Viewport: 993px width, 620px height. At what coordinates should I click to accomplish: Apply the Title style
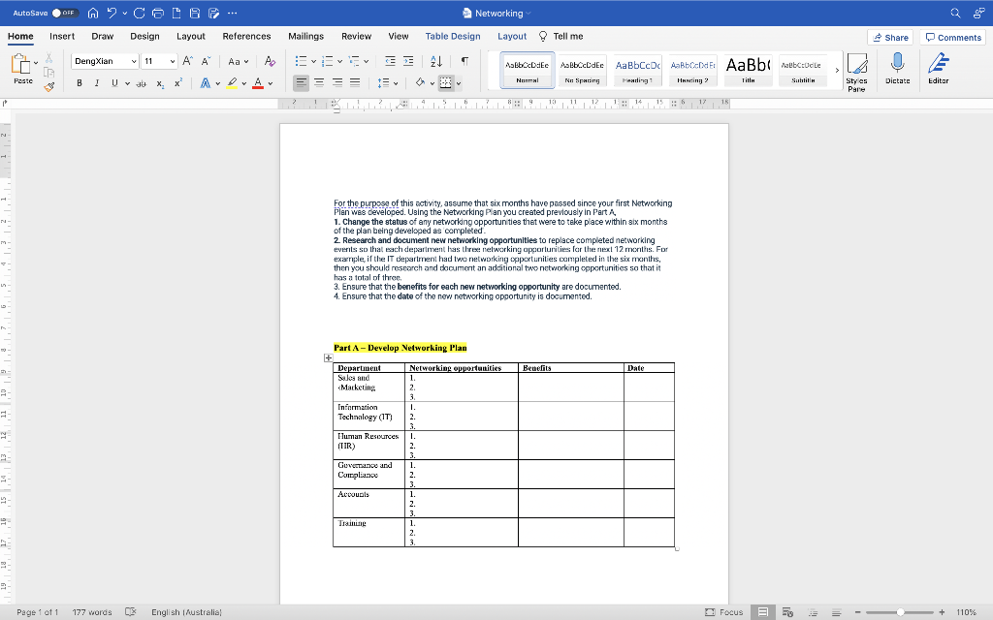click(x=748, y=71)
